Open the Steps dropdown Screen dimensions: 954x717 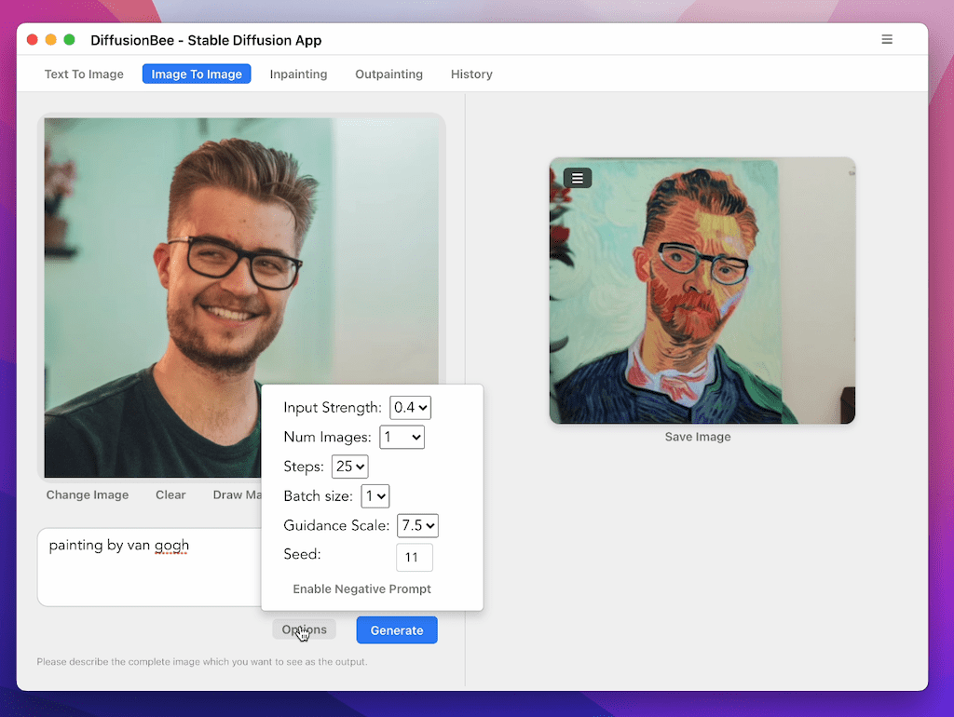[349, 467]
